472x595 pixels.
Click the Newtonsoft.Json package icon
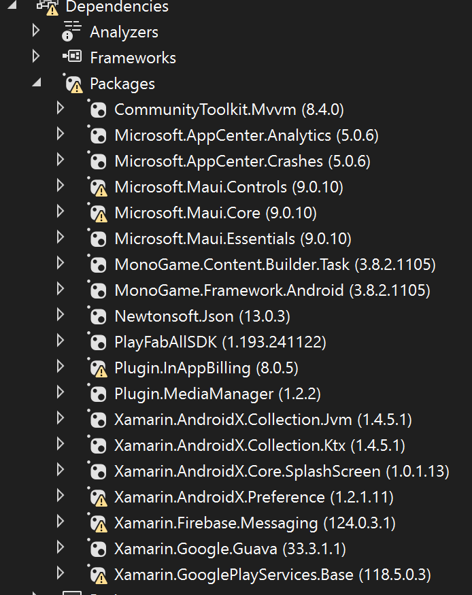coord(98,316)
